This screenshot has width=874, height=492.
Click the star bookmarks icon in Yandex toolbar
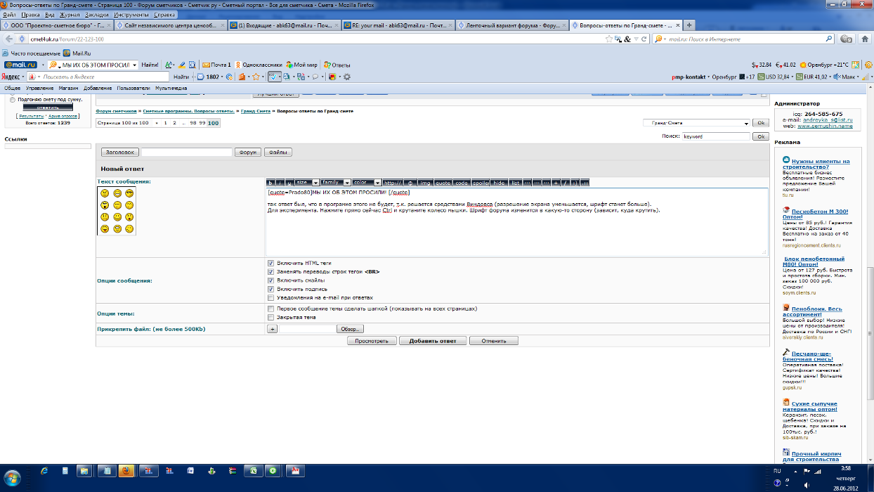(257, 77)
